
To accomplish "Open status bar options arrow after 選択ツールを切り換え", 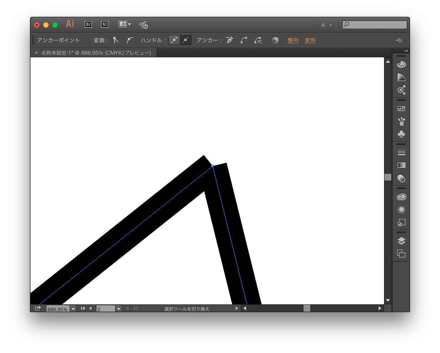I will tap(237, 308).
